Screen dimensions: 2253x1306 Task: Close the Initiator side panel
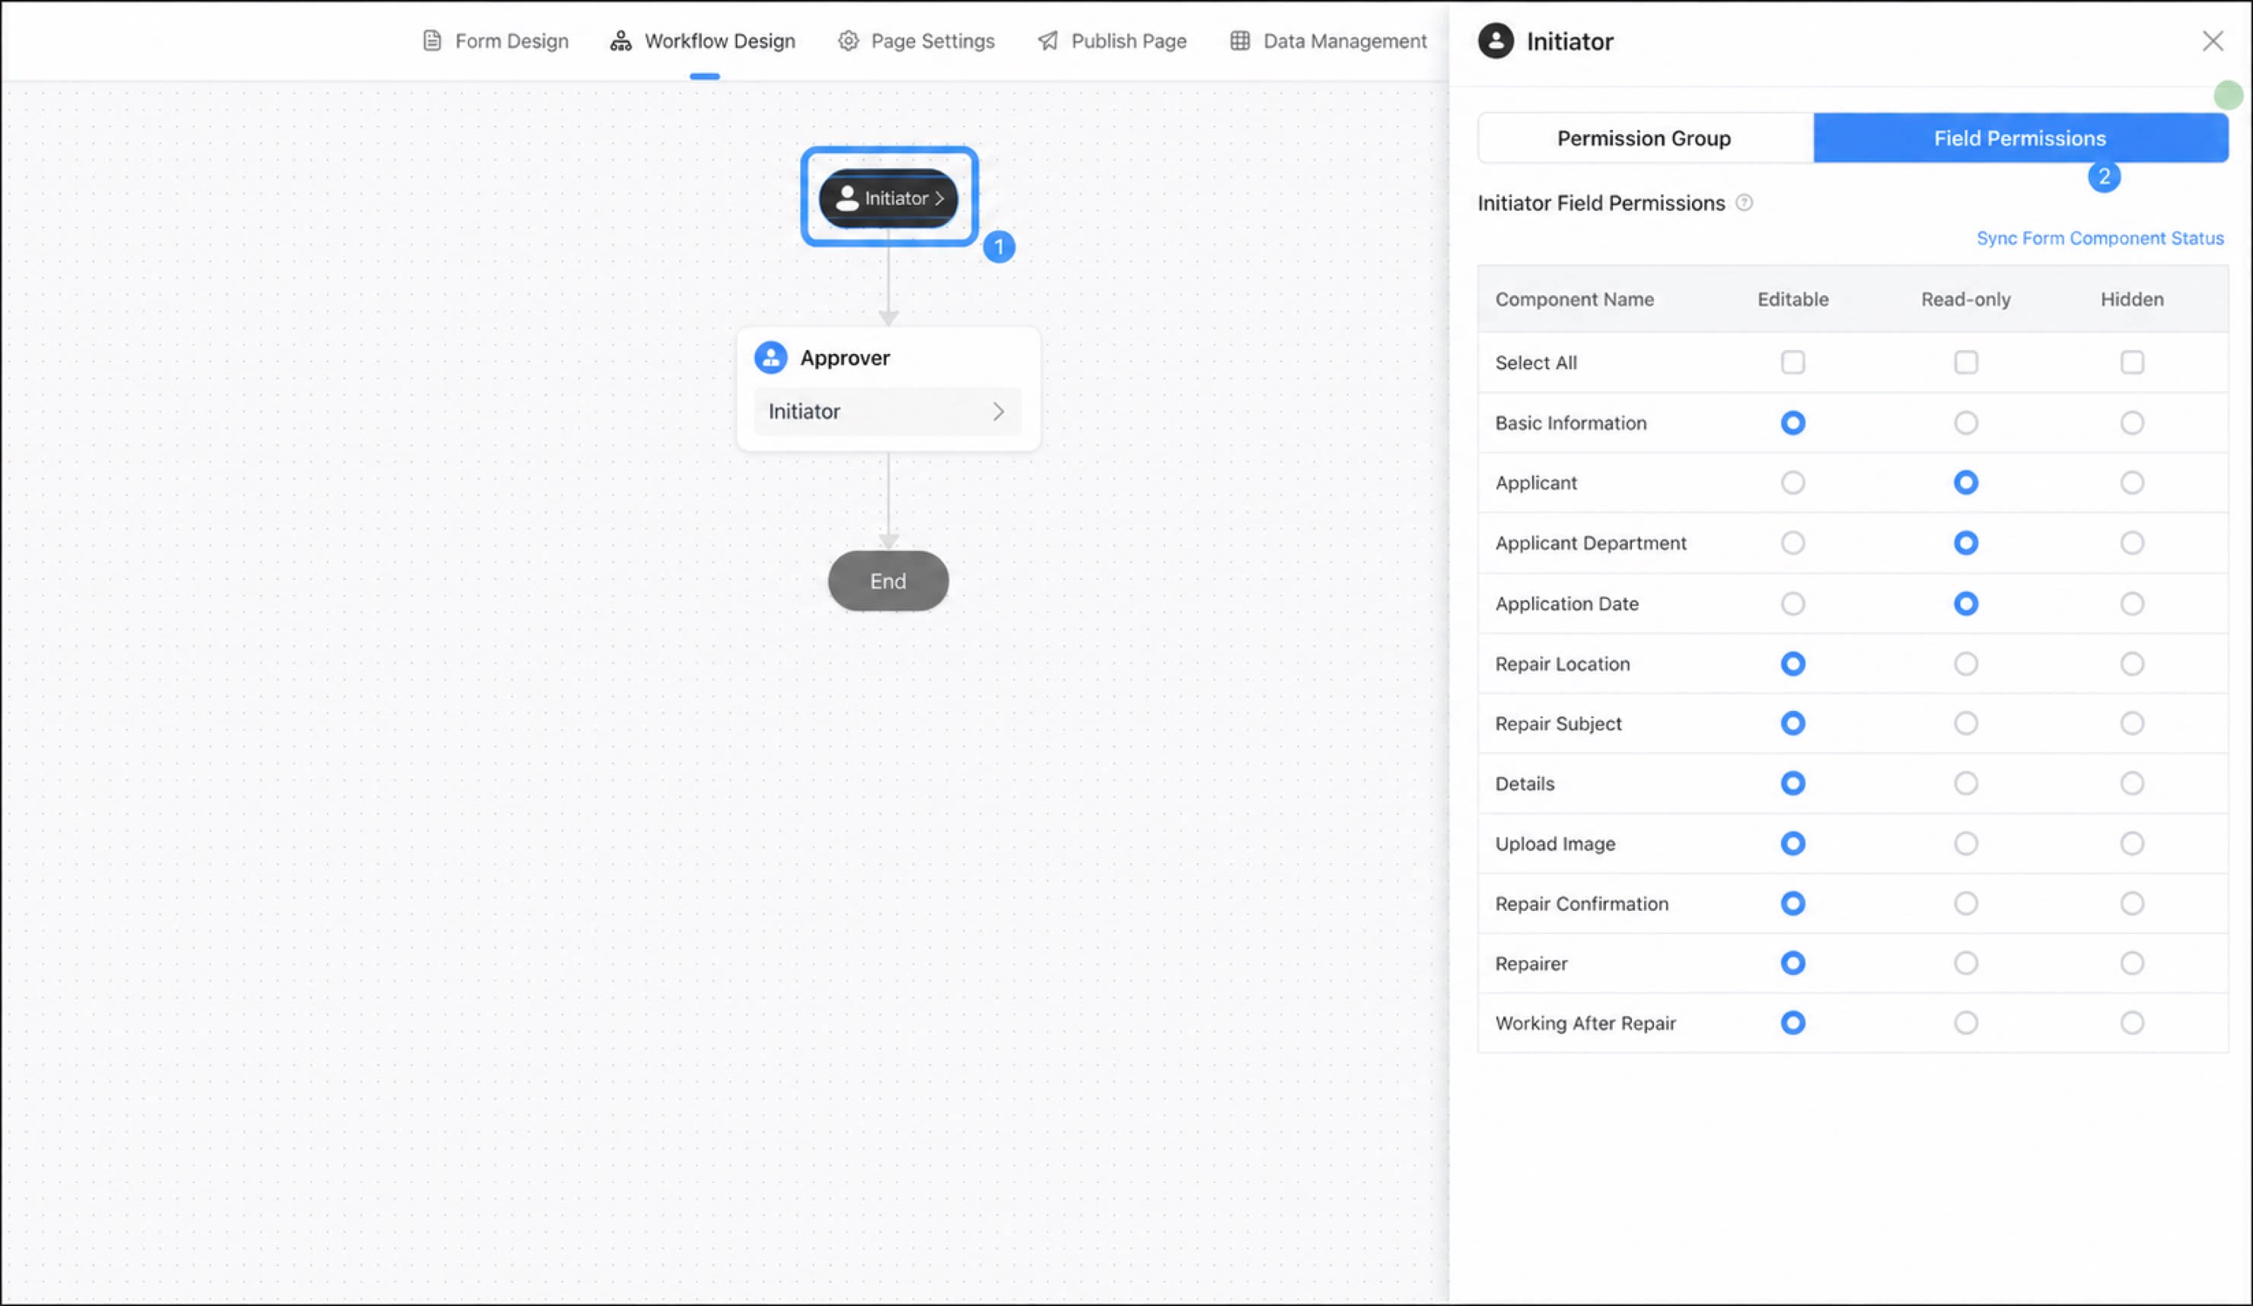pyautogui.click(x=2212, y=41)
